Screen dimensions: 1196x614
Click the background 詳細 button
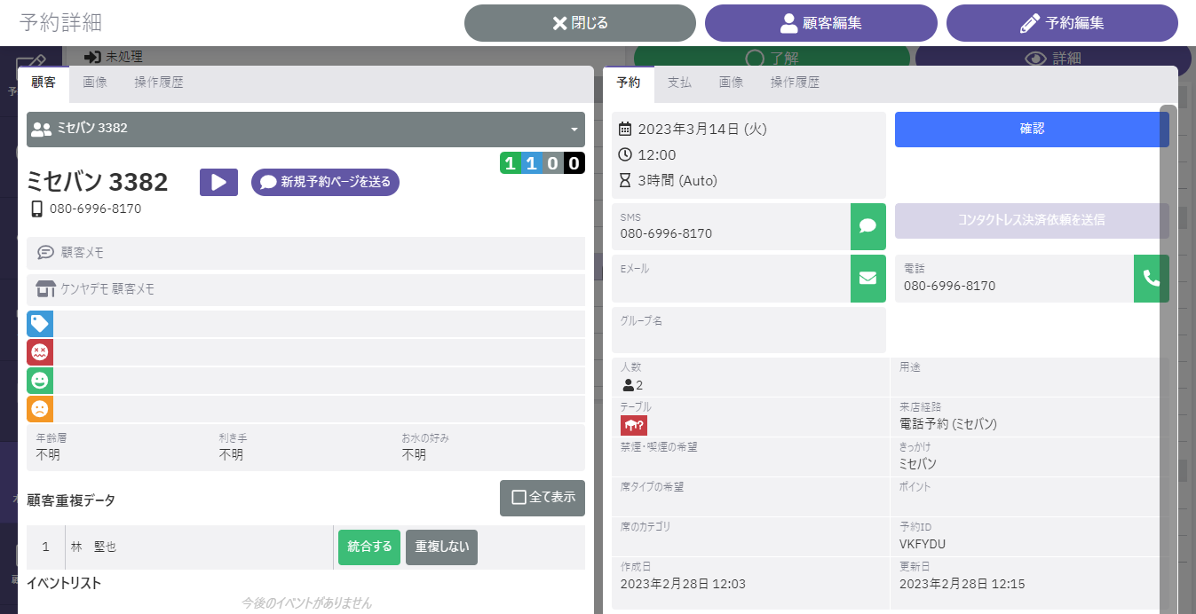1052,57
